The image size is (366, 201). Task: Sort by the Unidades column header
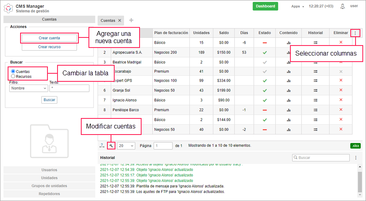tap(201, 33)
